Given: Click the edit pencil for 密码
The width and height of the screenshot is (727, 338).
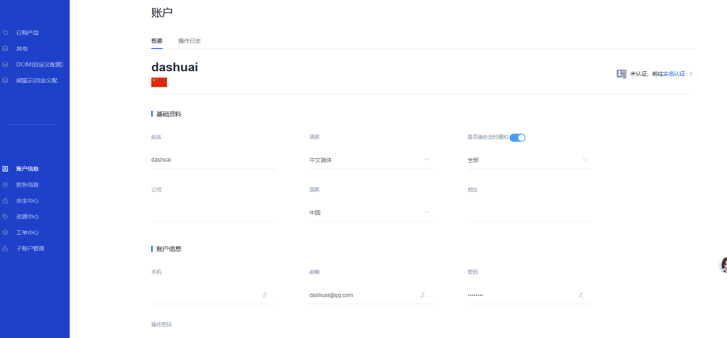Looking at the screenshot, I should coord(581,295).
